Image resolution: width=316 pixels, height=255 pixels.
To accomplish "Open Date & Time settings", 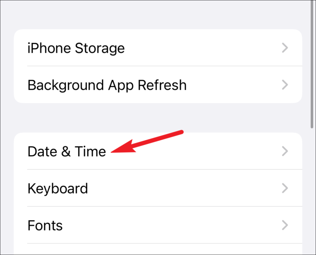I will pyautogui.click(x=158, y=151).
